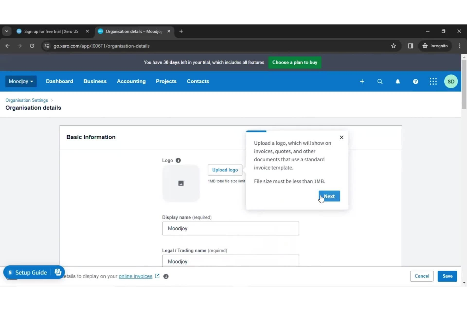The height and width of the screenshot is (311, 467).
Task: Go to Organisation Settings breadcrumb
Action: (x=27, y=100)
